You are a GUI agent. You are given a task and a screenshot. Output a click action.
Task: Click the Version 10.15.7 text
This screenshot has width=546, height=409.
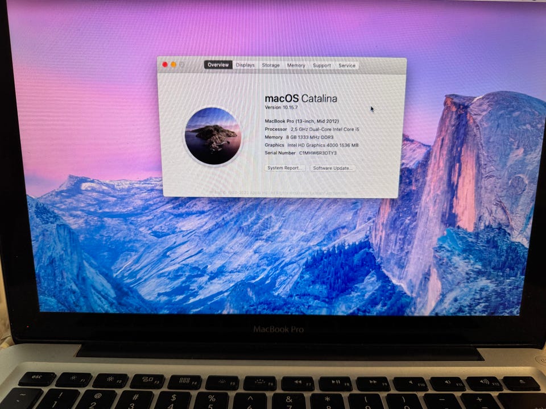(x=282, y=107)
